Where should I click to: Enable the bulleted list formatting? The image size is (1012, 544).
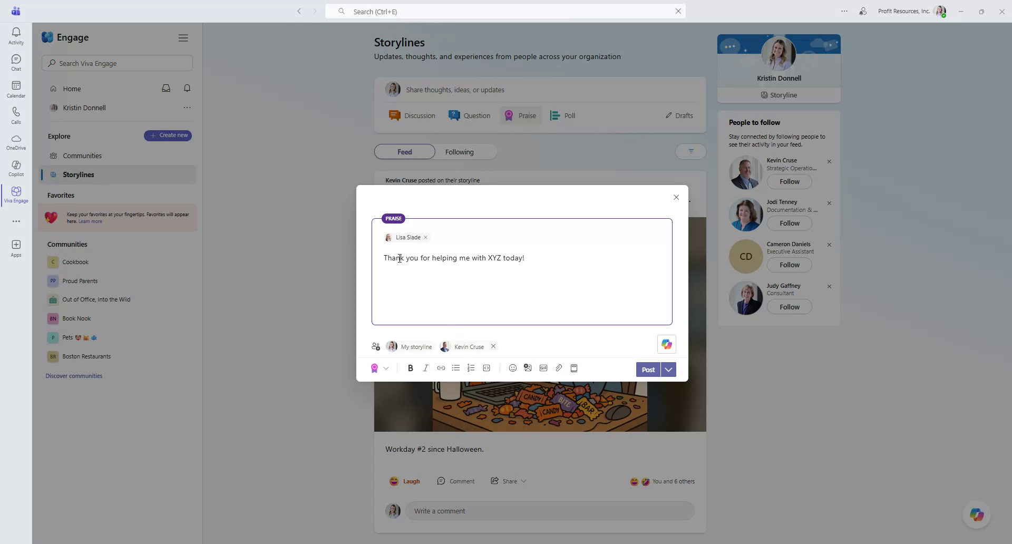click(455, 368)
